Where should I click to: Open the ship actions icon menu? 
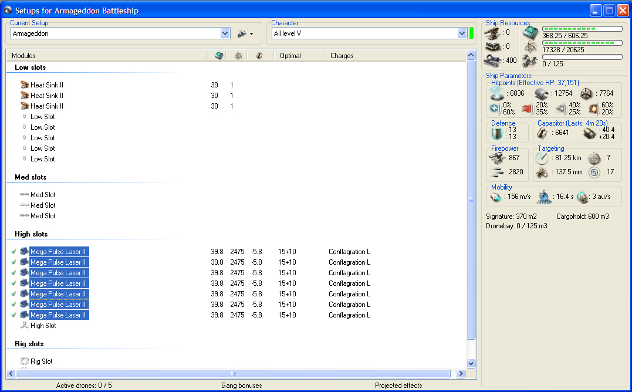click(x=245, y=34)
